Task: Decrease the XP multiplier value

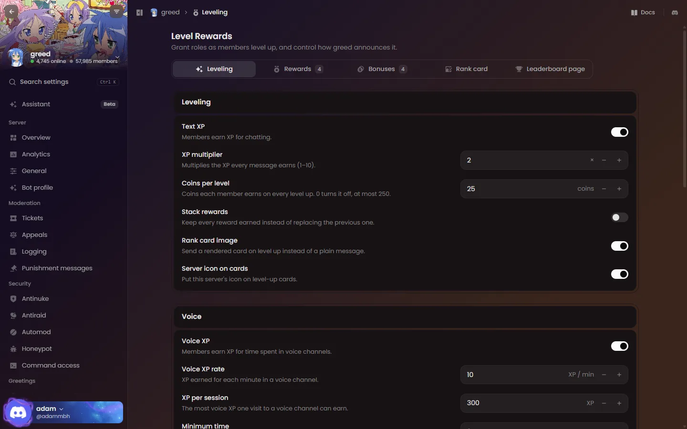Action: click(604, 160)
